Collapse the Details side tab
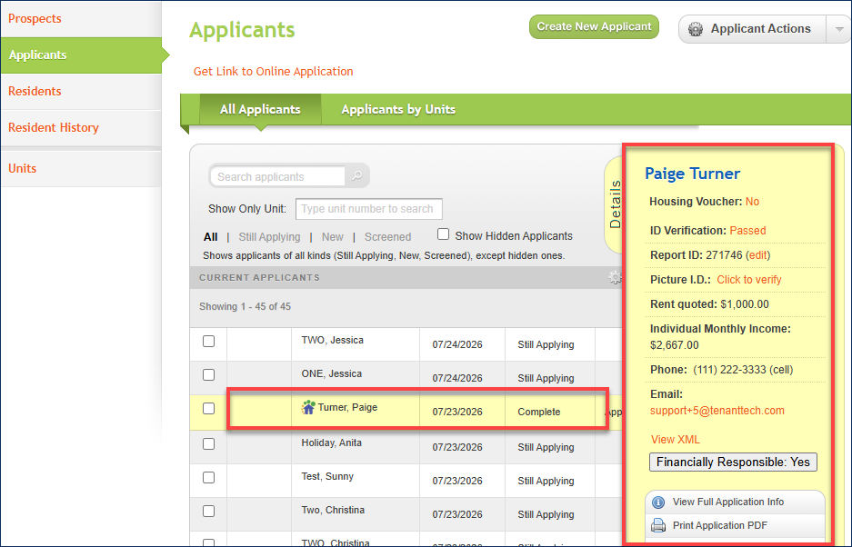Screen dimensions: 852x547 tap(615, 204)
